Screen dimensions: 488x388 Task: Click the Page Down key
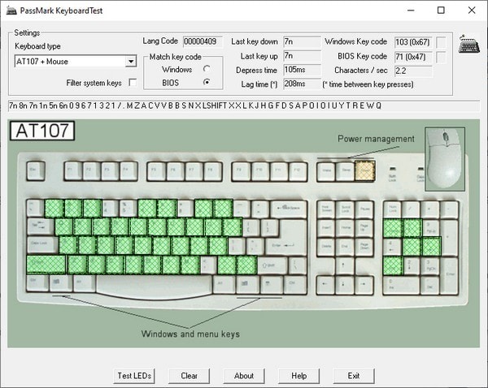click(x=364, y=247)
